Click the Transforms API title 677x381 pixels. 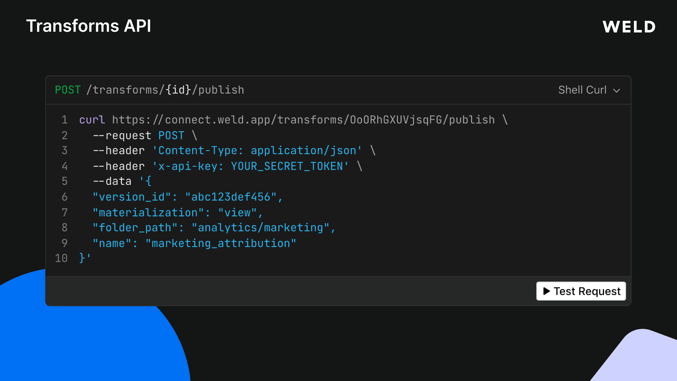89,26
